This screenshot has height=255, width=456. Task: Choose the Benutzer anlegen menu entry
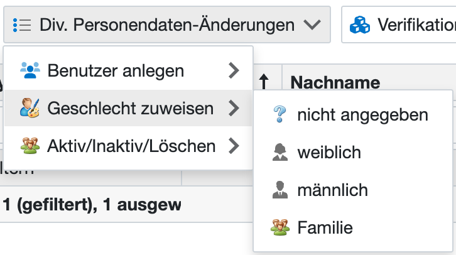[116, 70]
